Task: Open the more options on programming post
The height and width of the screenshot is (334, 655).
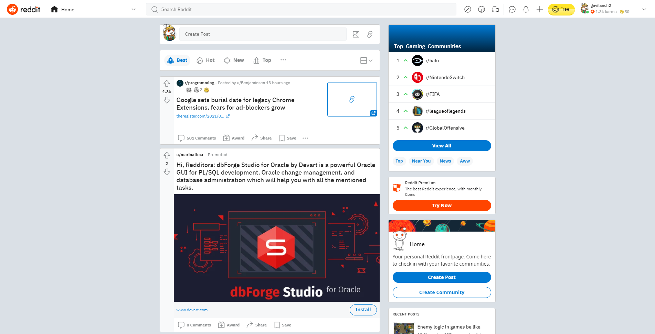Action: click(x=305, y=138)
